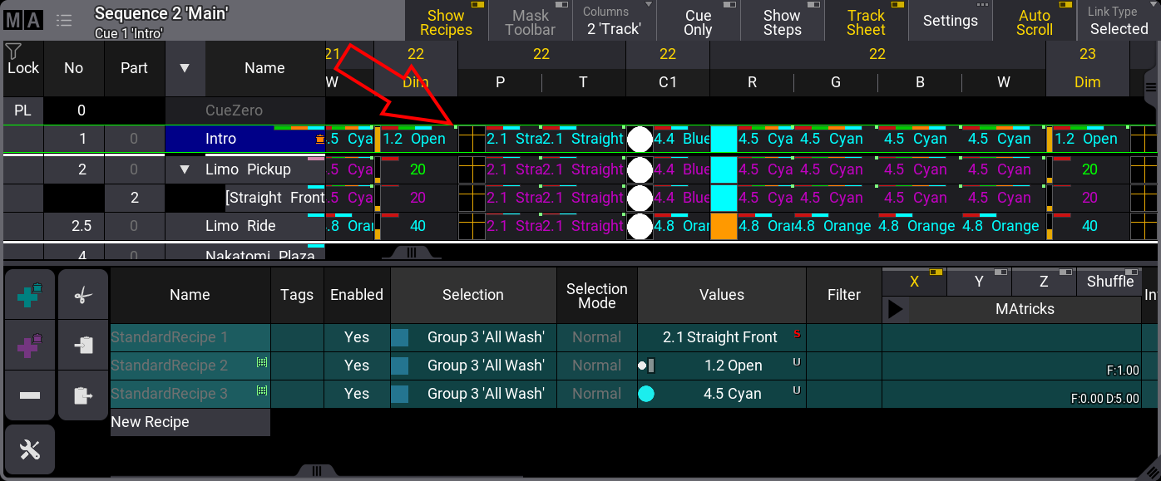This screenshot has height=481, width=1161.
Task: Select the MAtricks Y tab
Action: [x=979, y=282]
